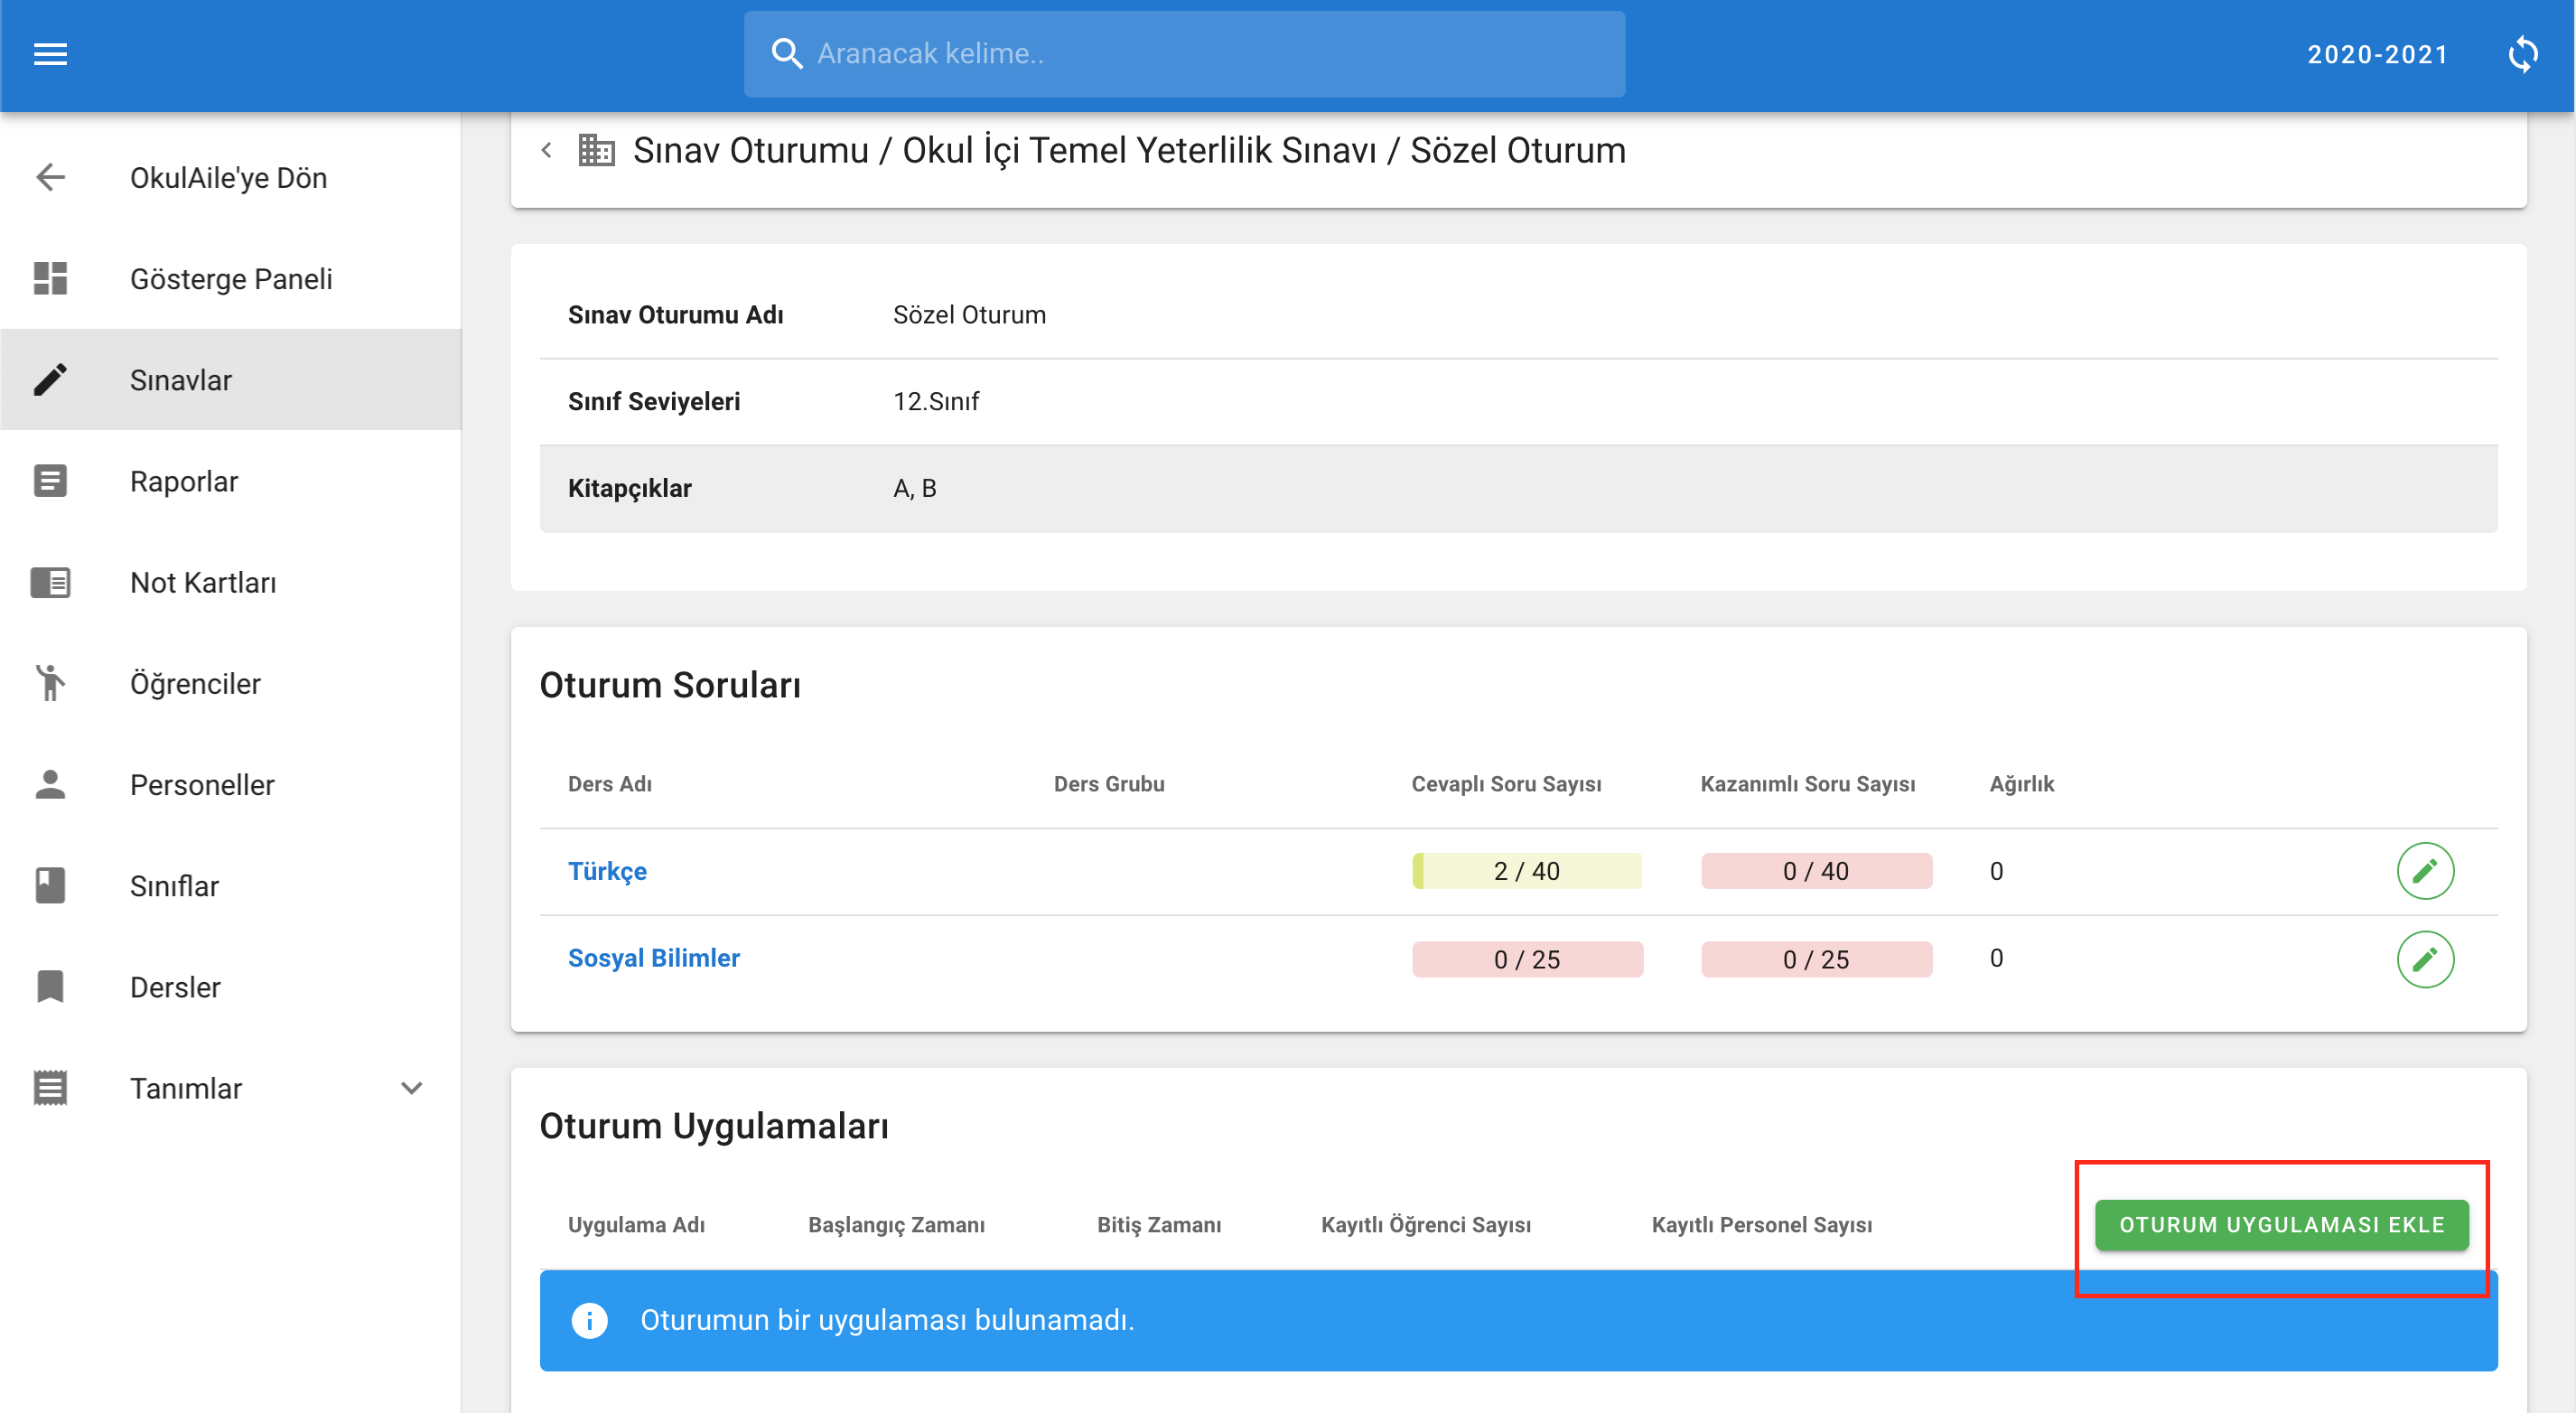Click the search magnifier icon
Image resolution: width=2576 pixels, height=1413 pixels.
coord(787,54)
